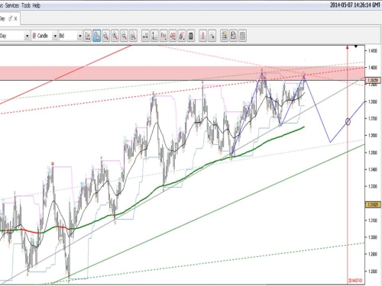Click the chart shift toolbar icon
The width and height of the screenshot is (382, 286).
click(88, 36)
